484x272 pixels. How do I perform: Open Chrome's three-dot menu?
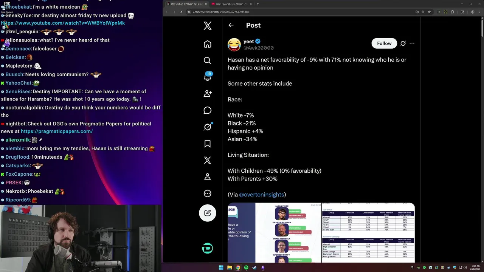tap(479, 12)
